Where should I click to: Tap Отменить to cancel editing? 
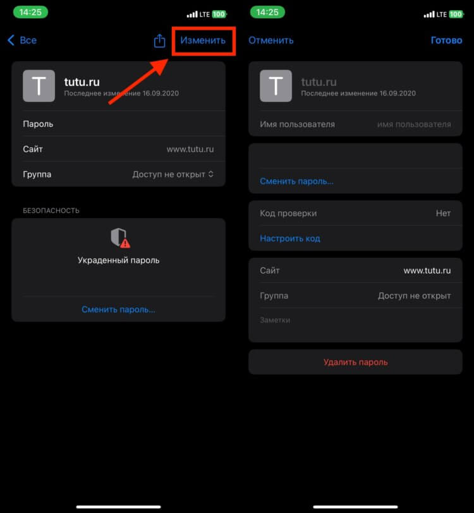point(270,40)
